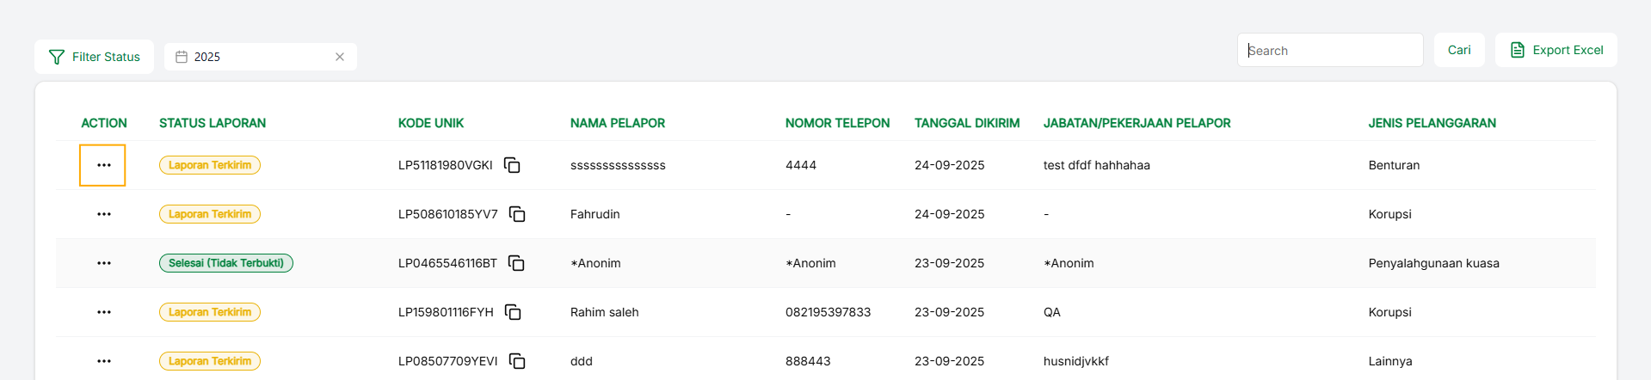1651x380 pixels.
Task: Click the Selesai (Tidak Terbukti) status badge
Action: point(226,263)
